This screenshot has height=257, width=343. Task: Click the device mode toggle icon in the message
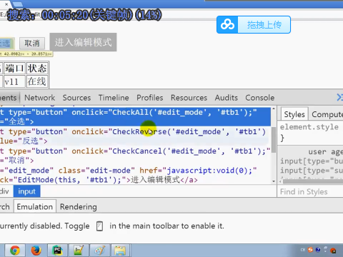click(x=99, y=226)
